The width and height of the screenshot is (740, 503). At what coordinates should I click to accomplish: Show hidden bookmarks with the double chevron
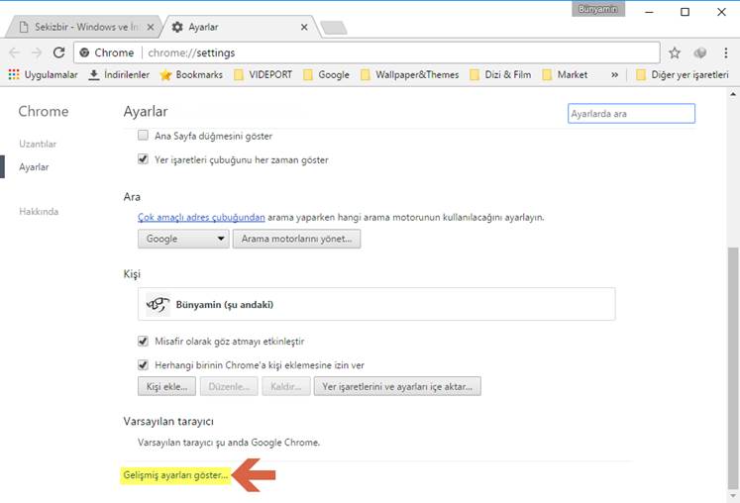614,74
